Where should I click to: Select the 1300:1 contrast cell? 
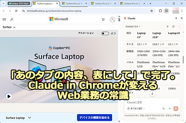(172, 89)
